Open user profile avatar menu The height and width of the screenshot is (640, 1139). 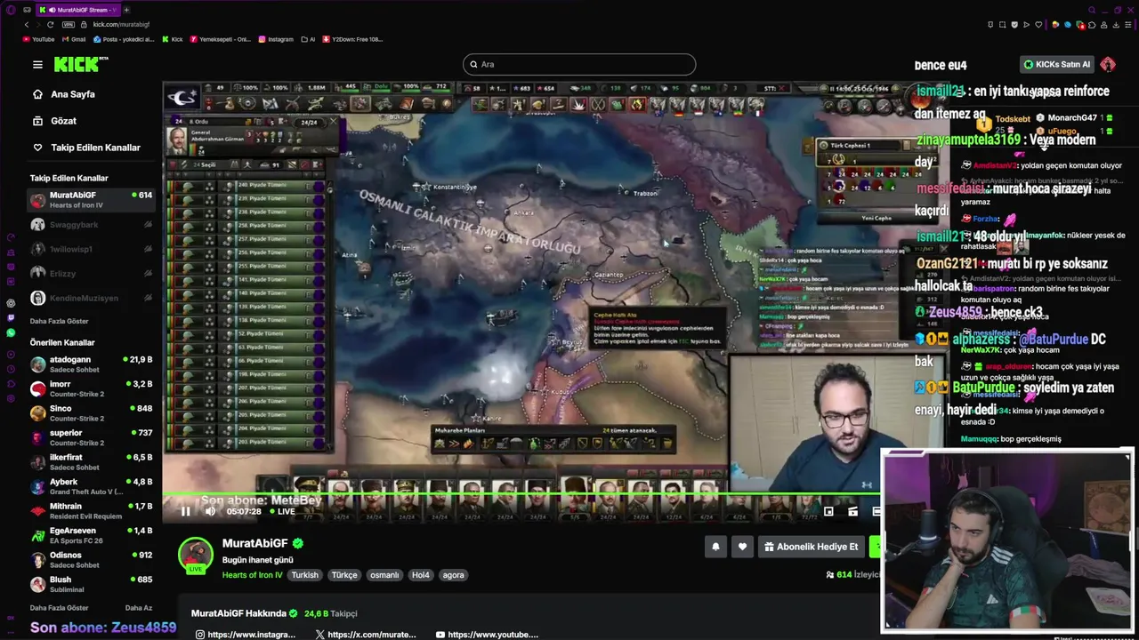click(1108, 64)
